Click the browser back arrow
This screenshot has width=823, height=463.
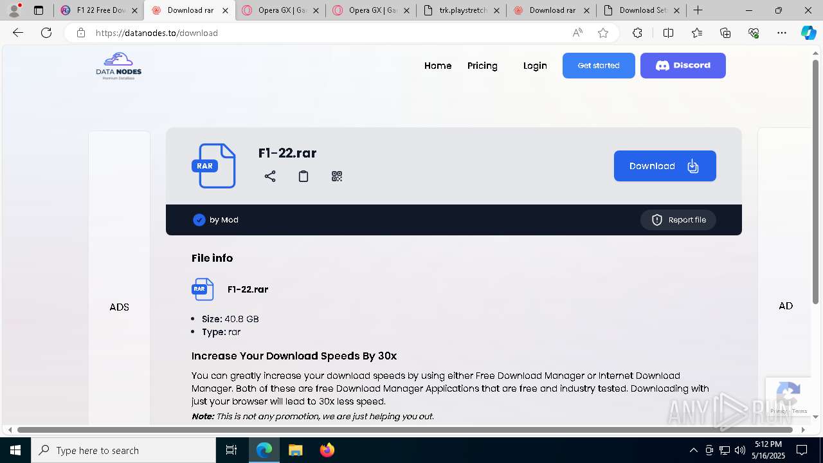tap(18, 33)
